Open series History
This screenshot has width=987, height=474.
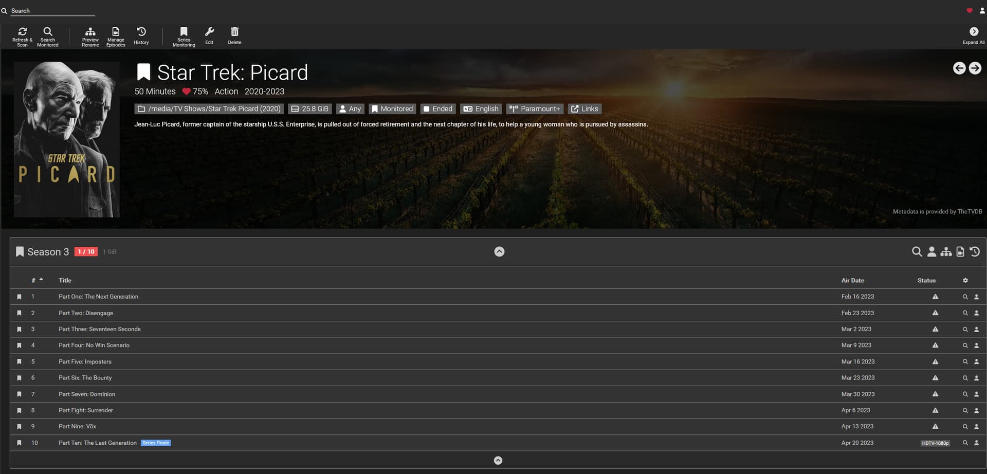tap(141, 36)
